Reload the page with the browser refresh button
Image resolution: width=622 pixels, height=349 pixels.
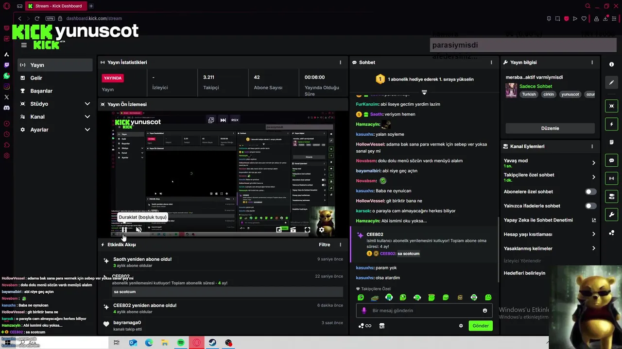pyautogui.click(x=37, y=18)
